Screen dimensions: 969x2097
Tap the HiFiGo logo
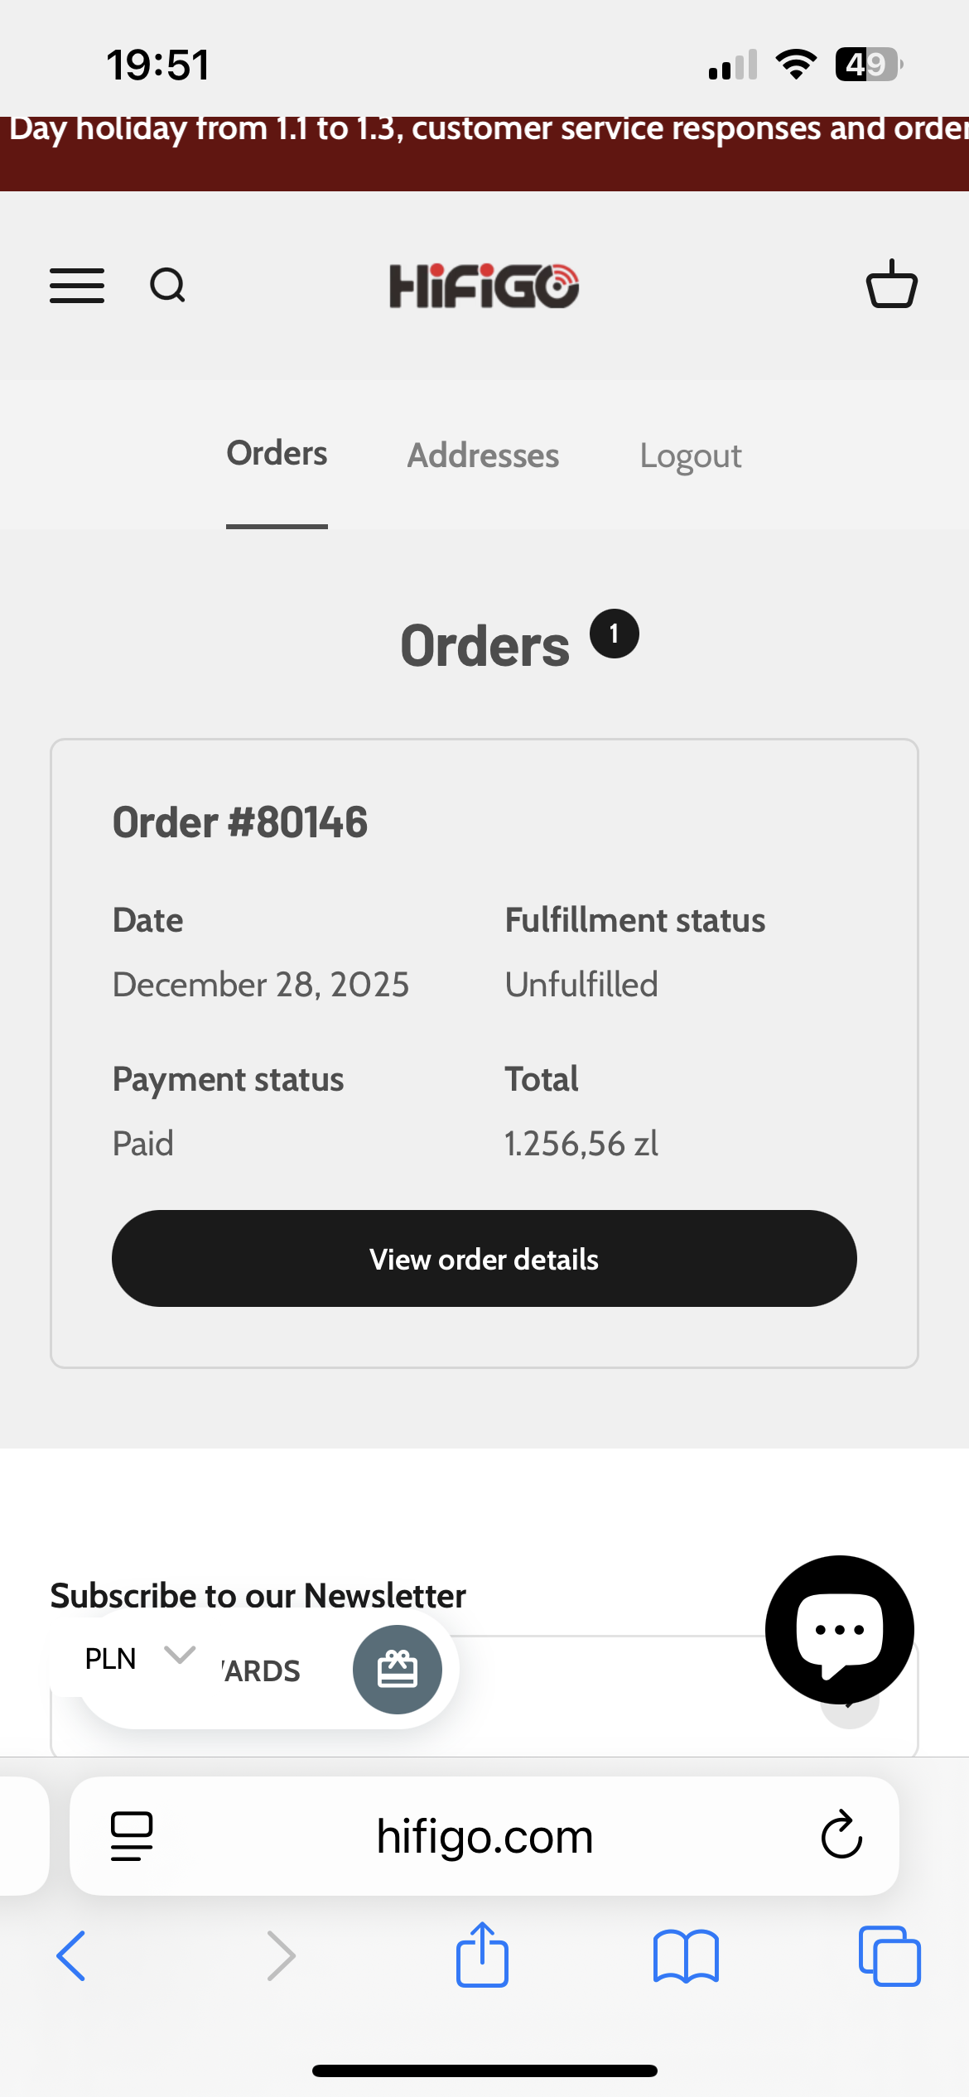coord(484,286)
